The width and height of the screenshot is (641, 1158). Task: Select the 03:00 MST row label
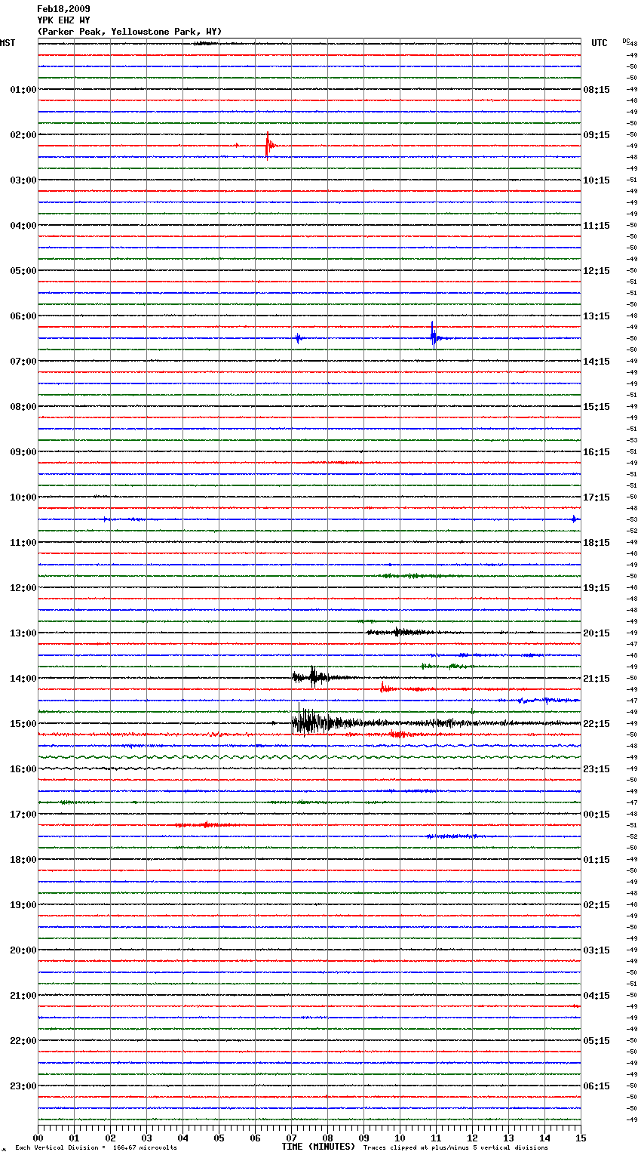23,180
